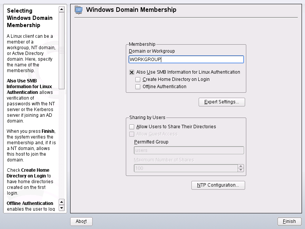
Task: Click the "Sharing by Users" group title
Action: [147, 118]
